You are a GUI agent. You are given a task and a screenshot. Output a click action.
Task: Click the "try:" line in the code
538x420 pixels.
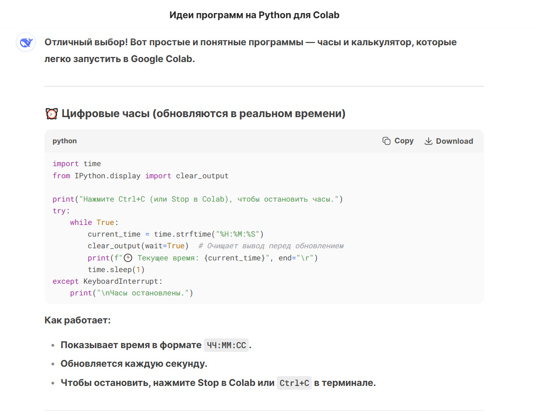pyautogui.click(x=61, y=211)
